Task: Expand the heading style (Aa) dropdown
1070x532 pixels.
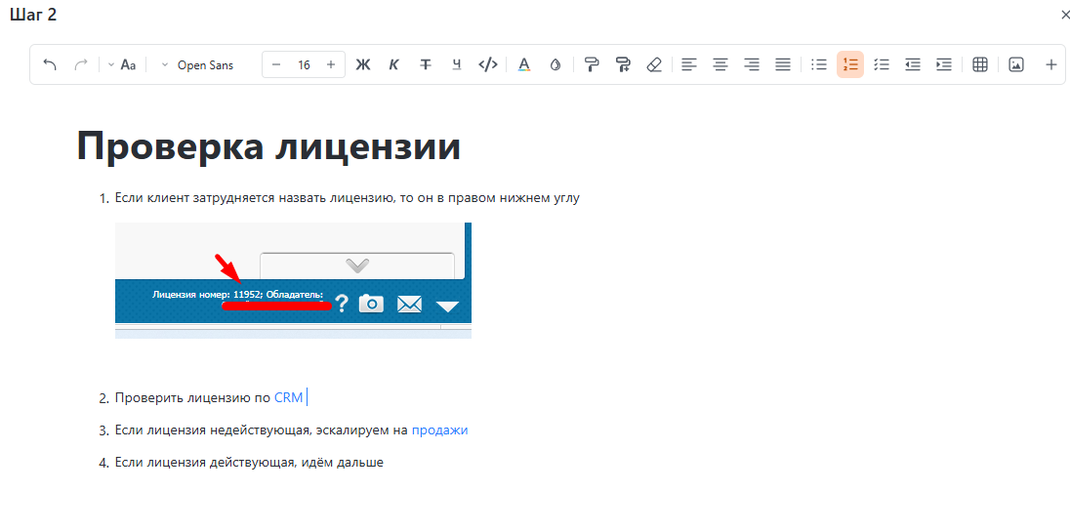Action: [122, 65]
